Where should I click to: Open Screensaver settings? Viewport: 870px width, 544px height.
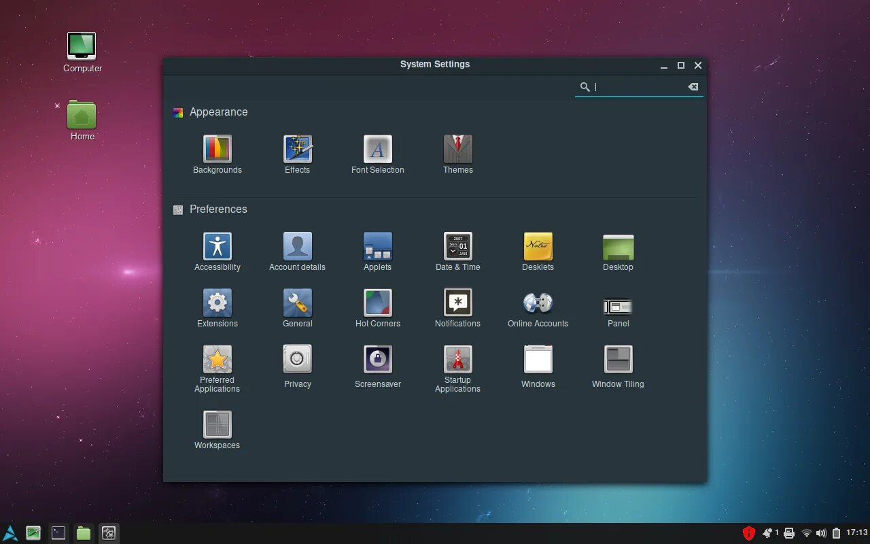[x=378, y=367]
